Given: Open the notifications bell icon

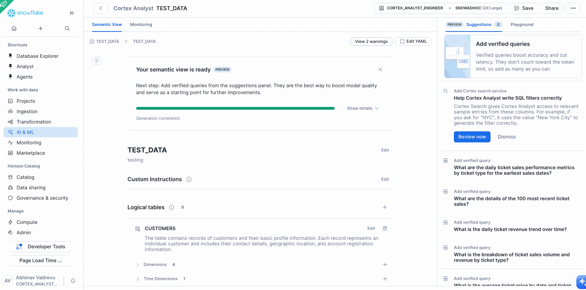Looking at the screenshot, I should coord(73,281).
